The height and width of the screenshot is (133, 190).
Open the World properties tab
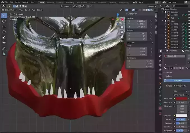click(x=160, y=78)
